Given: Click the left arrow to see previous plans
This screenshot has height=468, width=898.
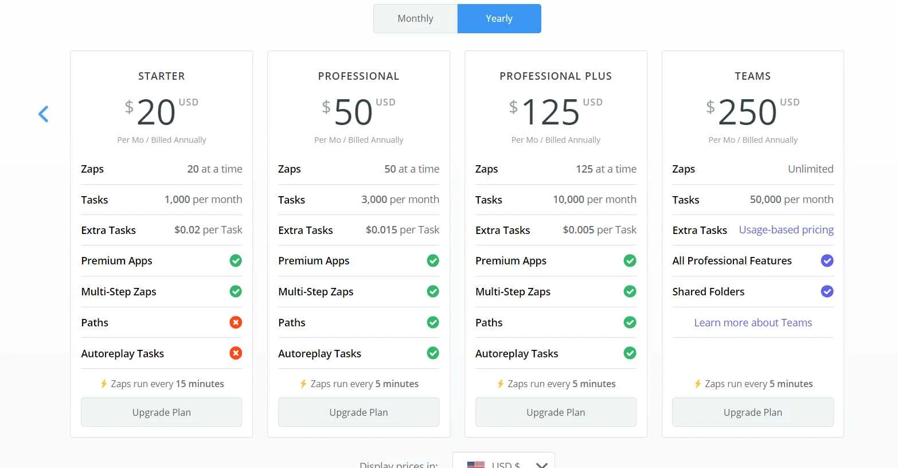Looking at the screenshot, I should pyautogui.click(x=44, y=114).
